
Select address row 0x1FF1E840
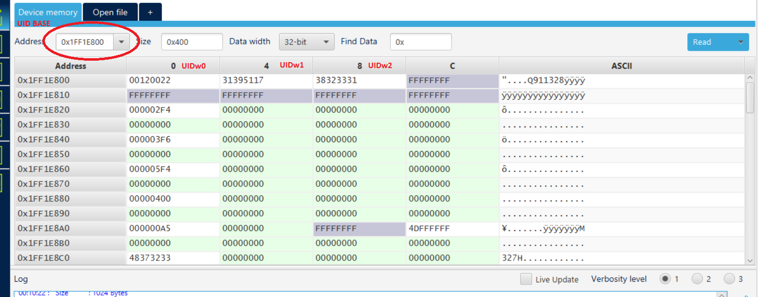(x=71, y=140)
